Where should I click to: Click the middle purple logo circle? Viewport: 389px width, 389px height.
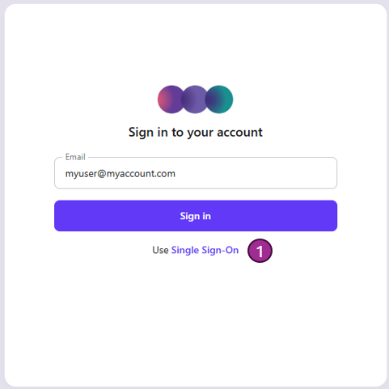pos(195,99)
